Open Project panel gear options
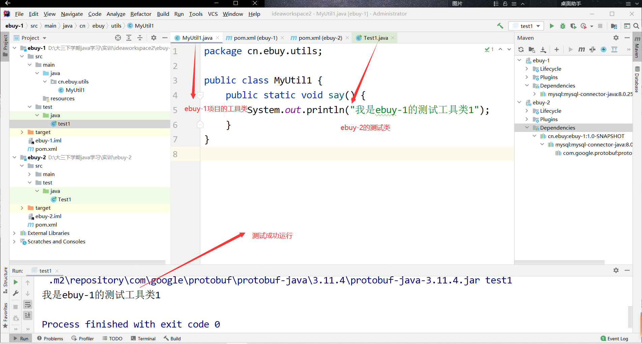642x344 pixels. tap(154, 38)
